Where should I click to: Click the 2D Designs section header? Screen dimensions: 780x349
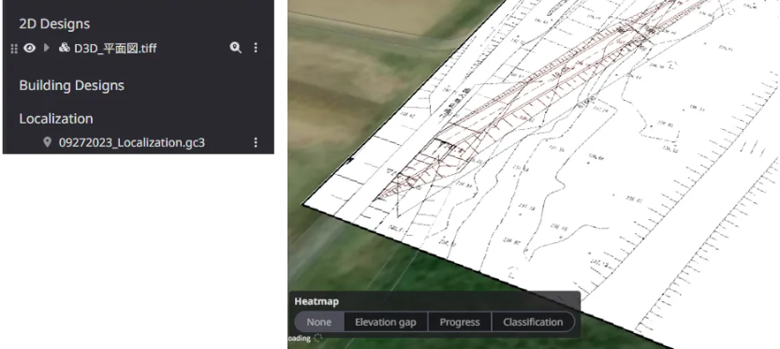pos(54,24)
